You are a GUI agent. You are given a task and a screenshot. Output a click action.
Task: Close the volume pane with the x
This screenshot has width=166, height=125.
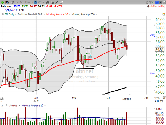(2, 106)
